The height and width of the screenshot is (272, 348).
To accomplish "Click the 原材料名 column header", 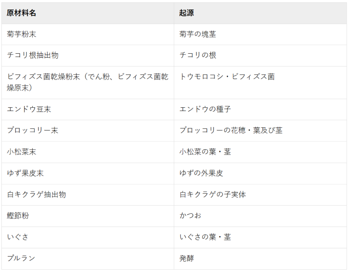I will click(x=88, y=13).
